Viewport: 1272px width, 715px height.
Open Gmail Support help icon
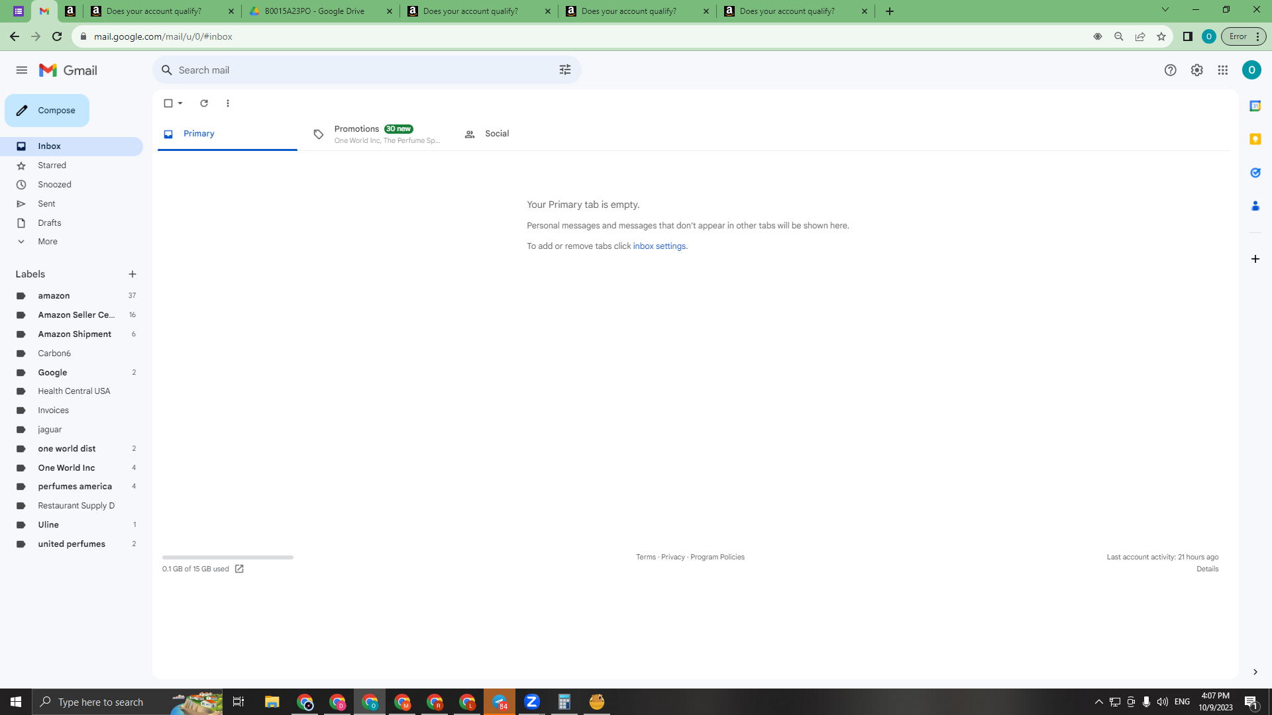[1171, 70]
